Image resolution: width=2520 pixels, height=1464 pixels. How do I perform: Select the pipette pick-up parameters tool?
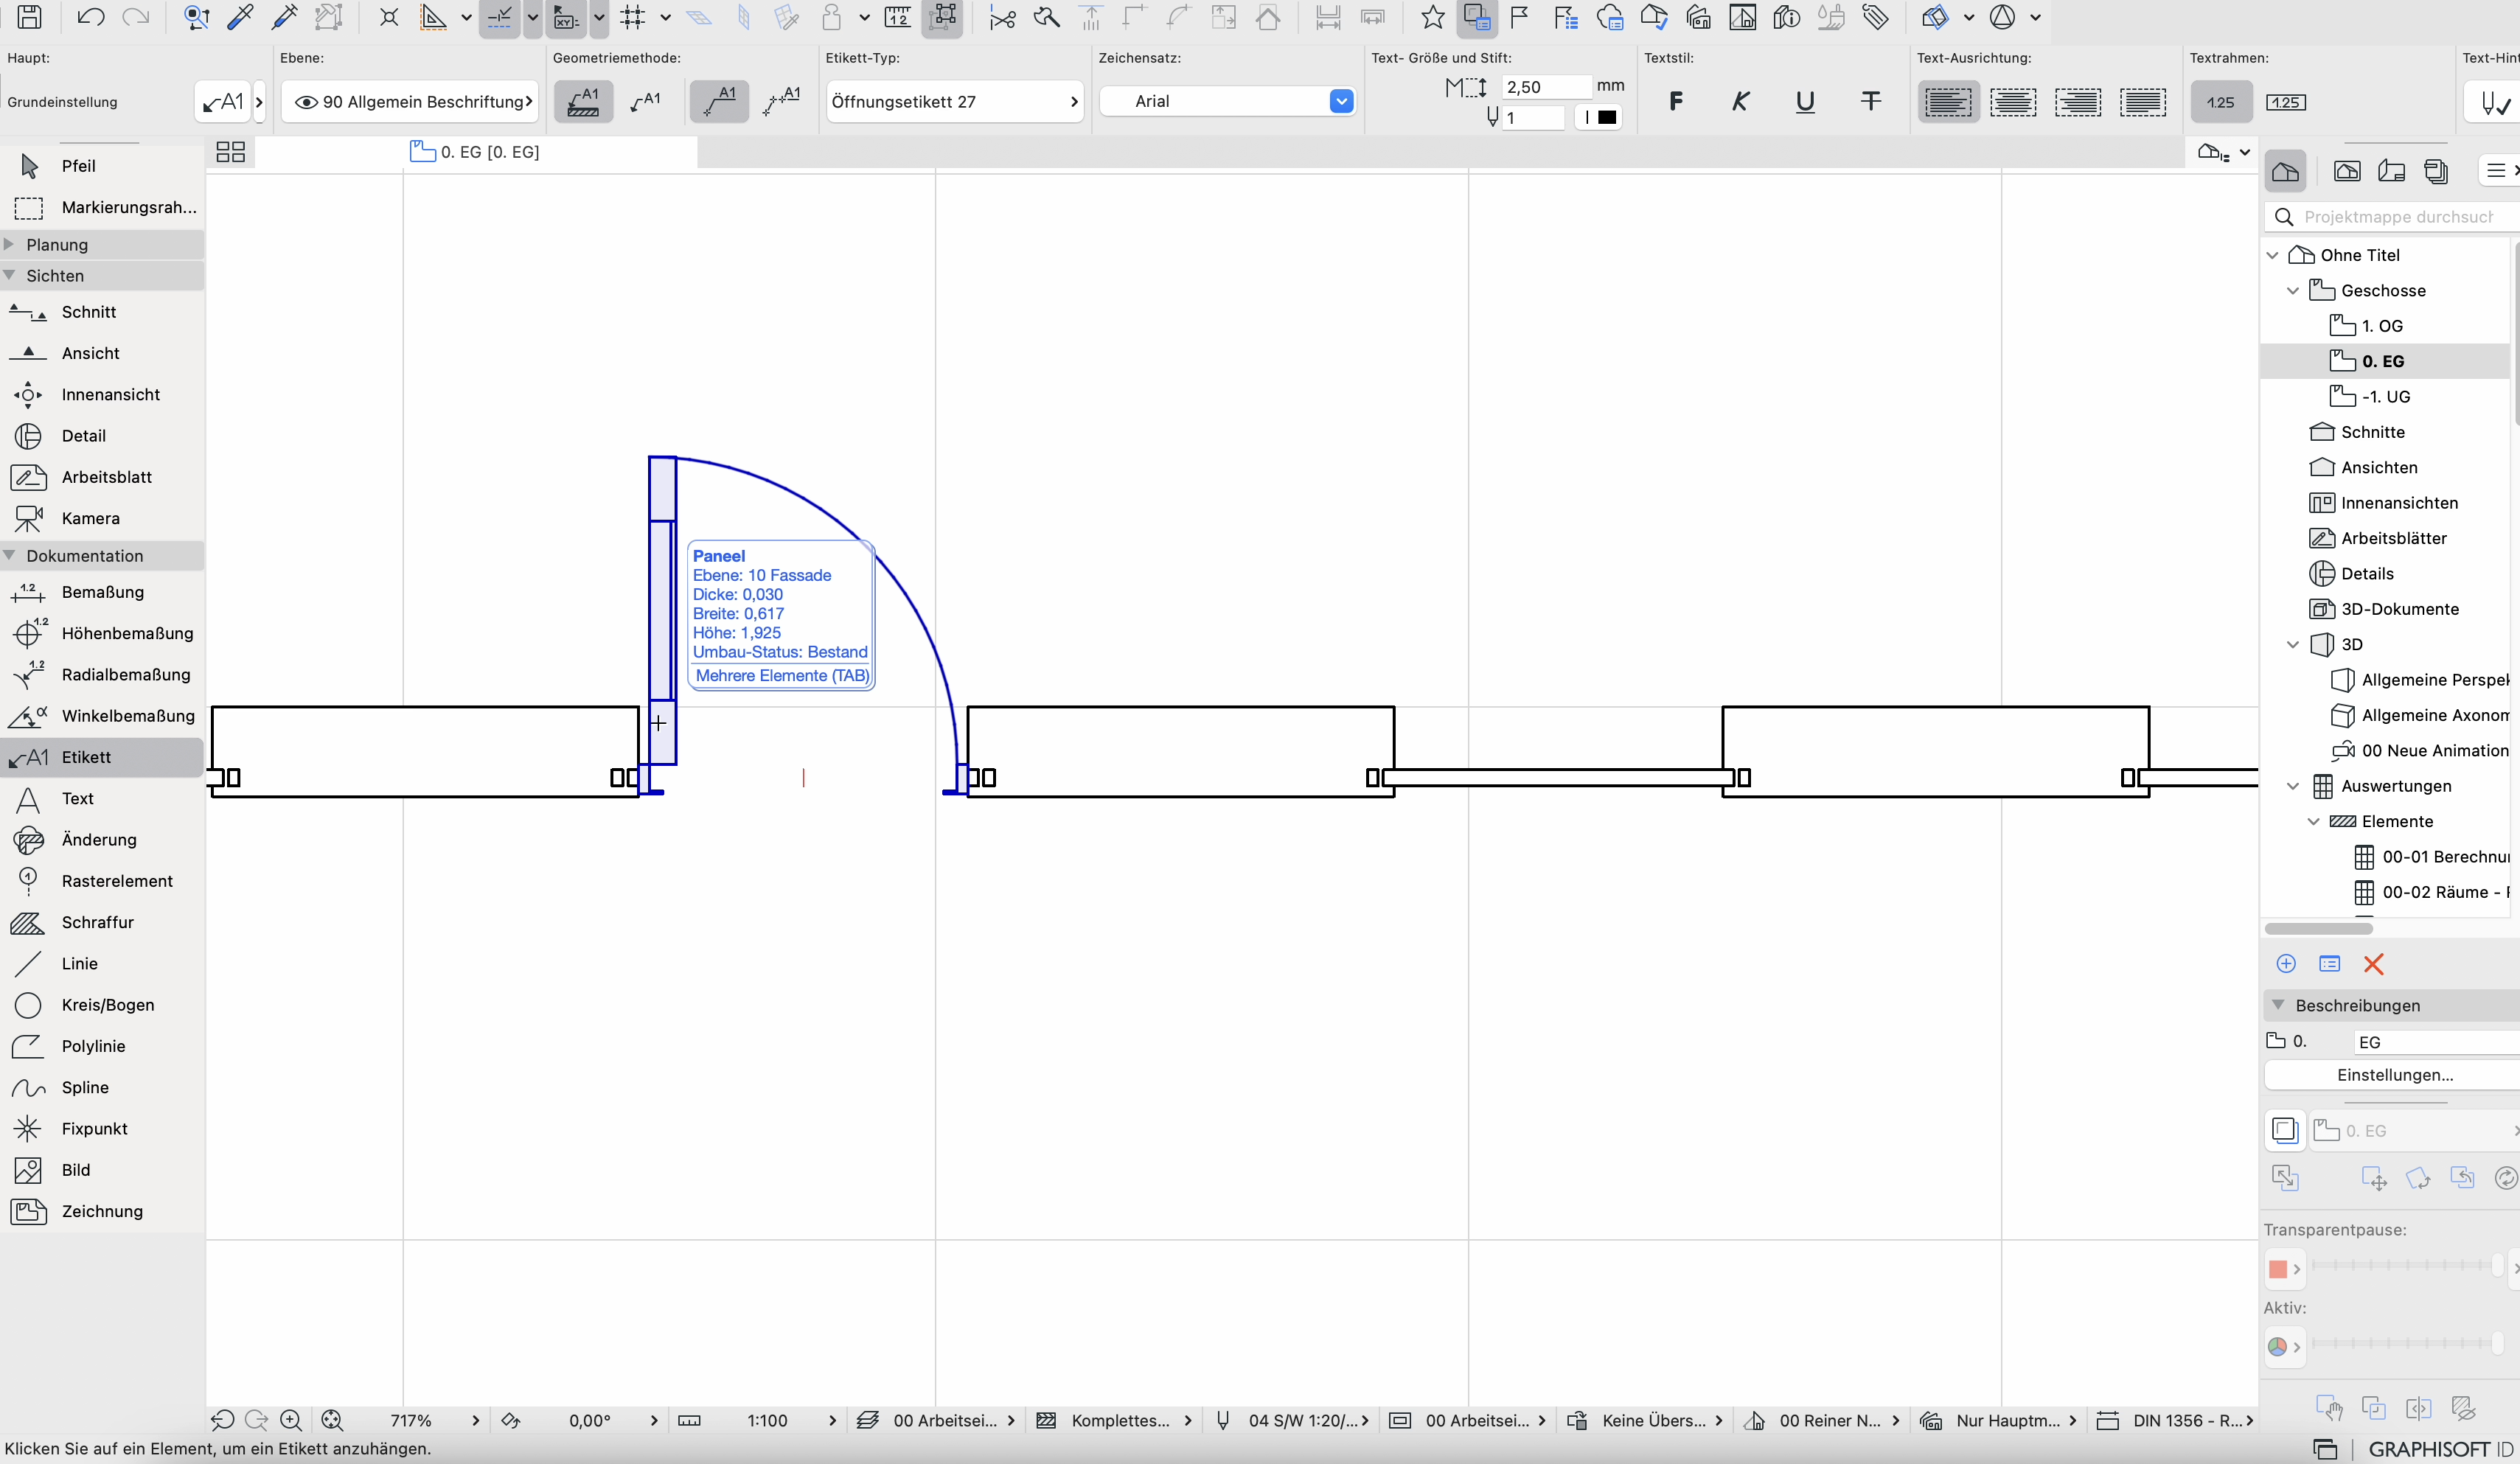coord(240,17)
